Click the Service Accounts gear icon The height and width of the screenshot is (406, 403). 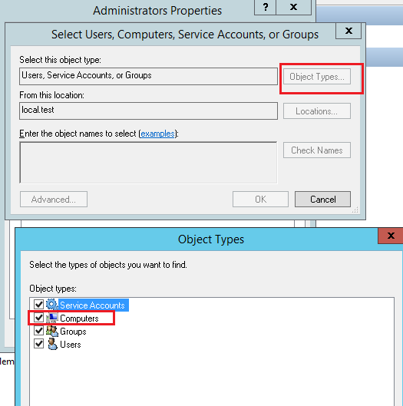[52, 305]
